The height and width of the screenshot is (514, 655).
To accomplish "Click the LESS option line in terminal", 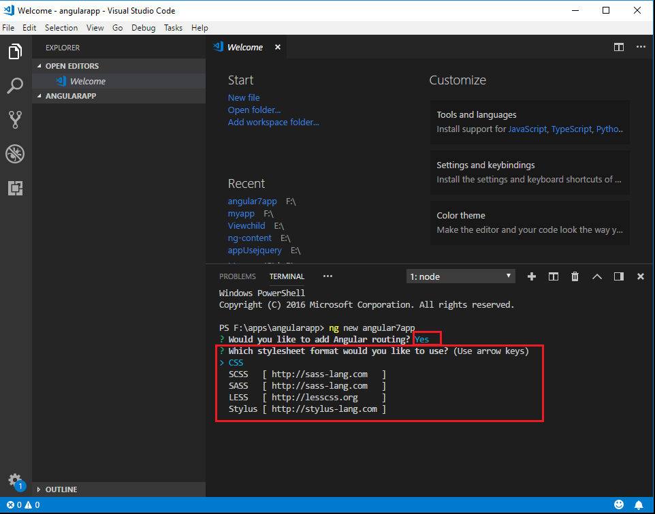I will click(x=307, y=398).
